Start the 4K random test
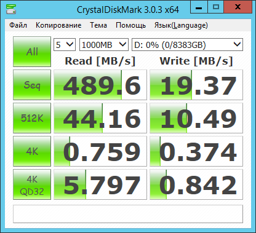This screenshot has width=256, height=233. 32,151
